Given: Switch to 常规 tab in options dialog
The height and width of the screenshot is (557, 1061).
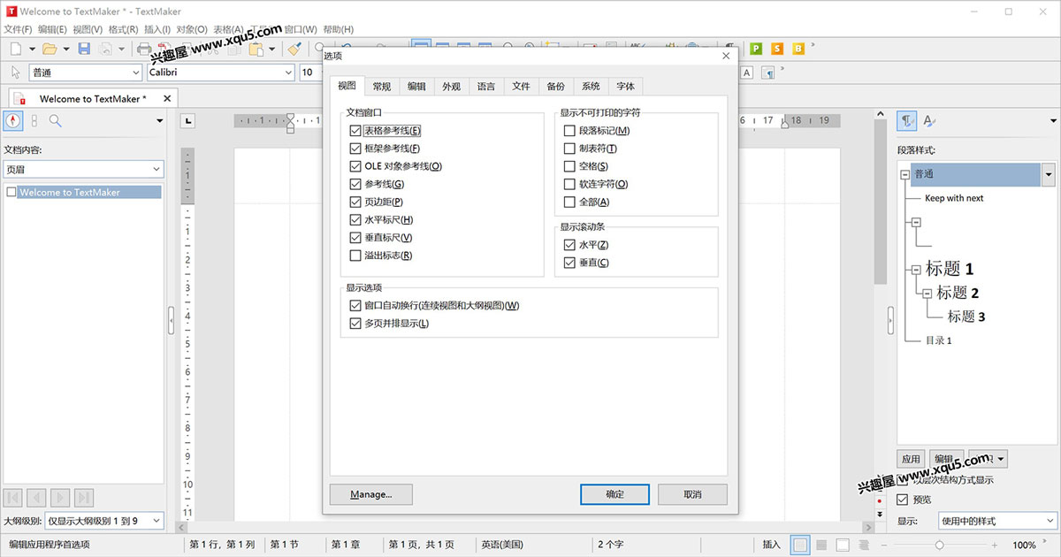Looking at the screenshot, I should [x=381, y=86].
